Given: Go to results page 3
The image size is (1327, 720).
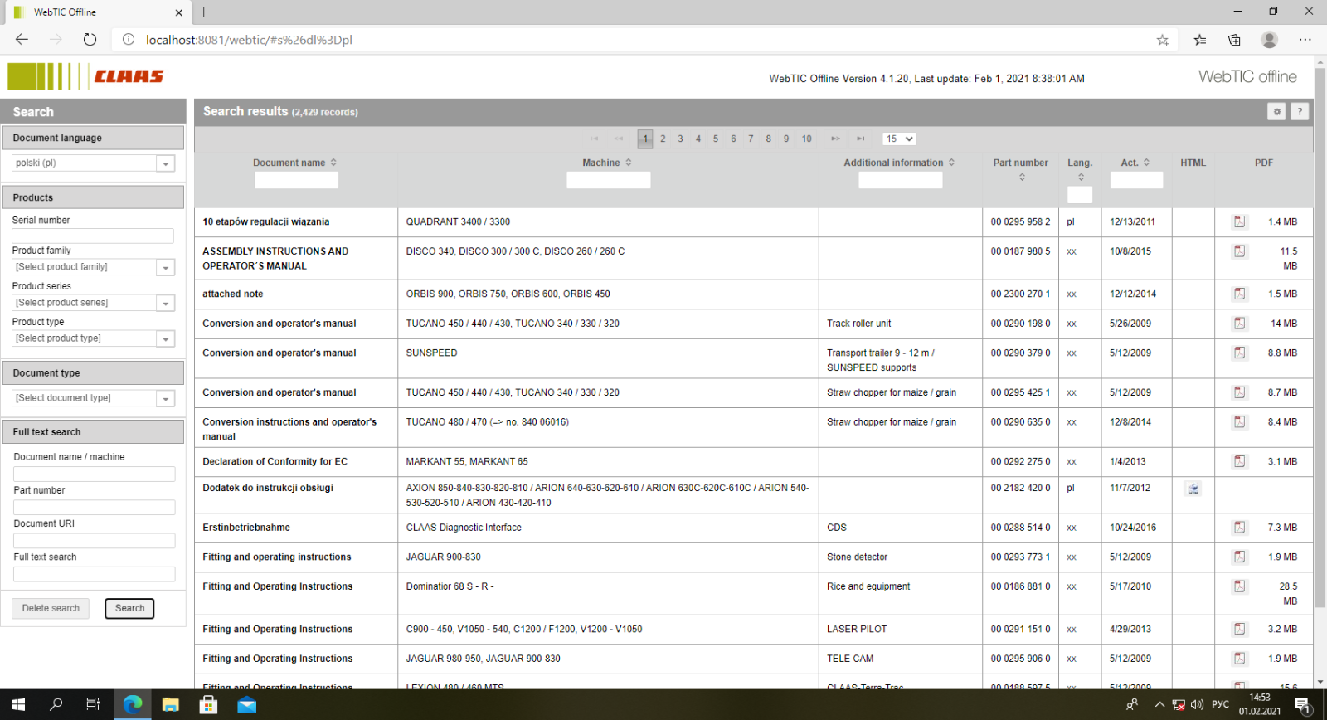Looking at the screenshot, I should (680, 139).
